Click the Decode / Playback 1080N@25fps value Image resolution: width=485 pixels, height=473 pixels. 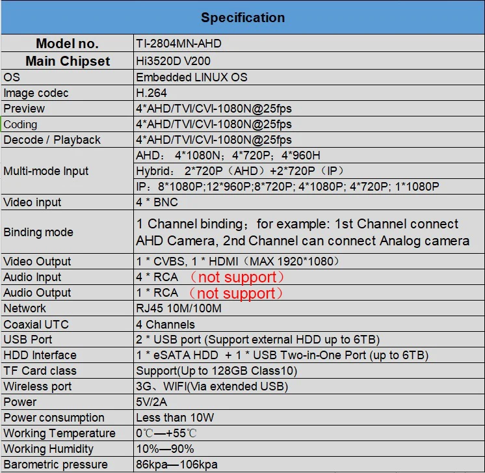tap(214, 140)
